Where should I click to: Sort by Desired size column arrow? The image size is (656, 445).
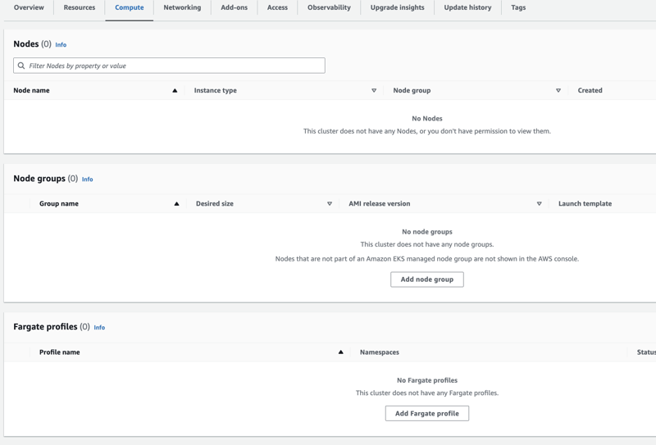tap(330, 204)
